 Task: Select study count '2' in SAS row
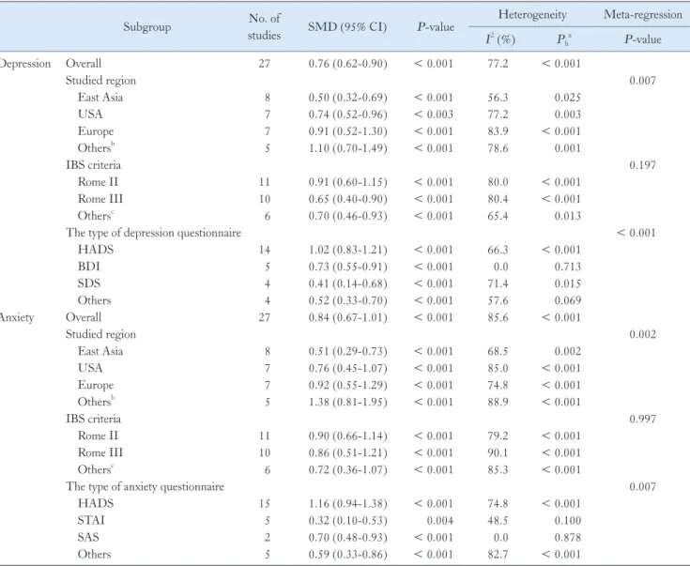tap(268, 538)
